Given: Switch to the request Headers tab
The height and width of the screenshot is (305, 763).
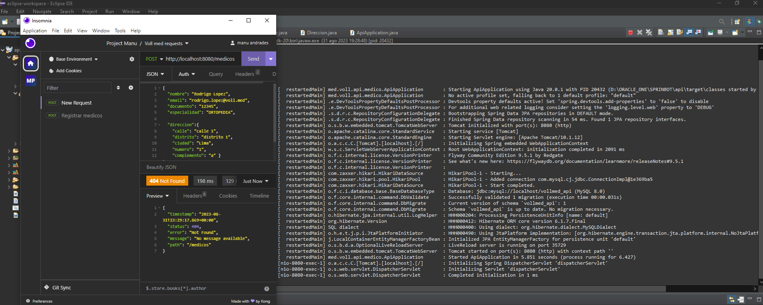Looking at the screenshot, I should pyautogui.click(x=247, y=74).
